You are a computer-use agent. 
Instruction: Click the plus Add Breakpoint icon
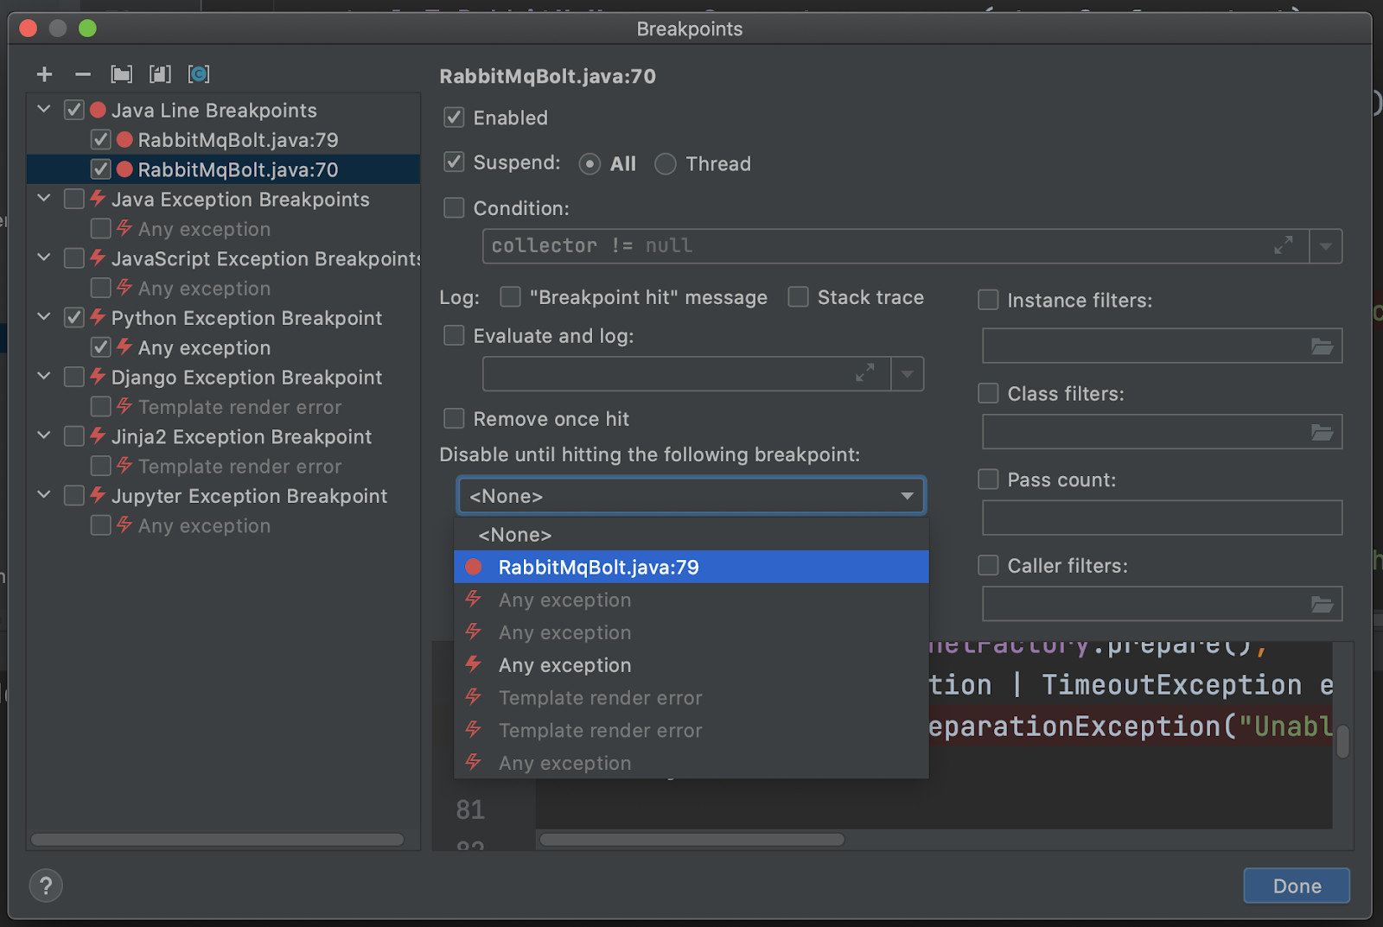(x=45, y=74)
